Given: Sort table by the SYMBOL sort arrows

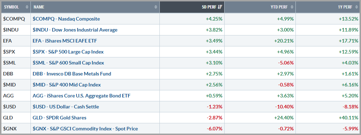Looking at the screenshot, I should (x=27, y=7).
